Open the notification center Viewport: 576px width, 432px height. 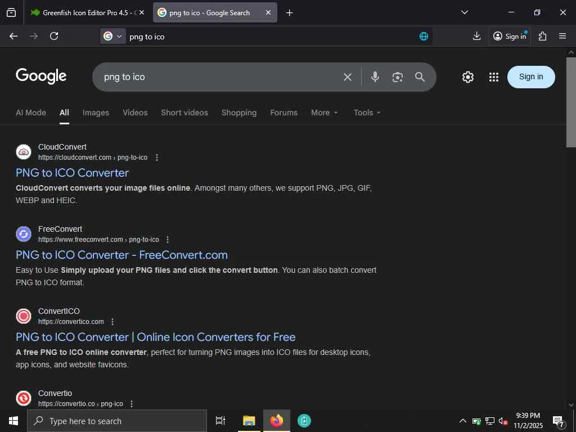559,421
